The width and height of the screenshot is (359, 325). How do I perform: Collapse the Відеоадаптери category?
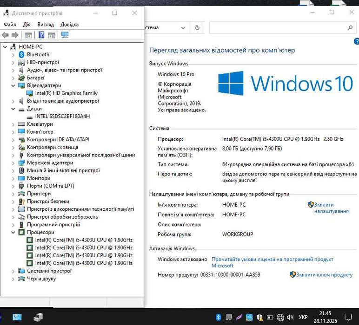click(x=13, y=86)
